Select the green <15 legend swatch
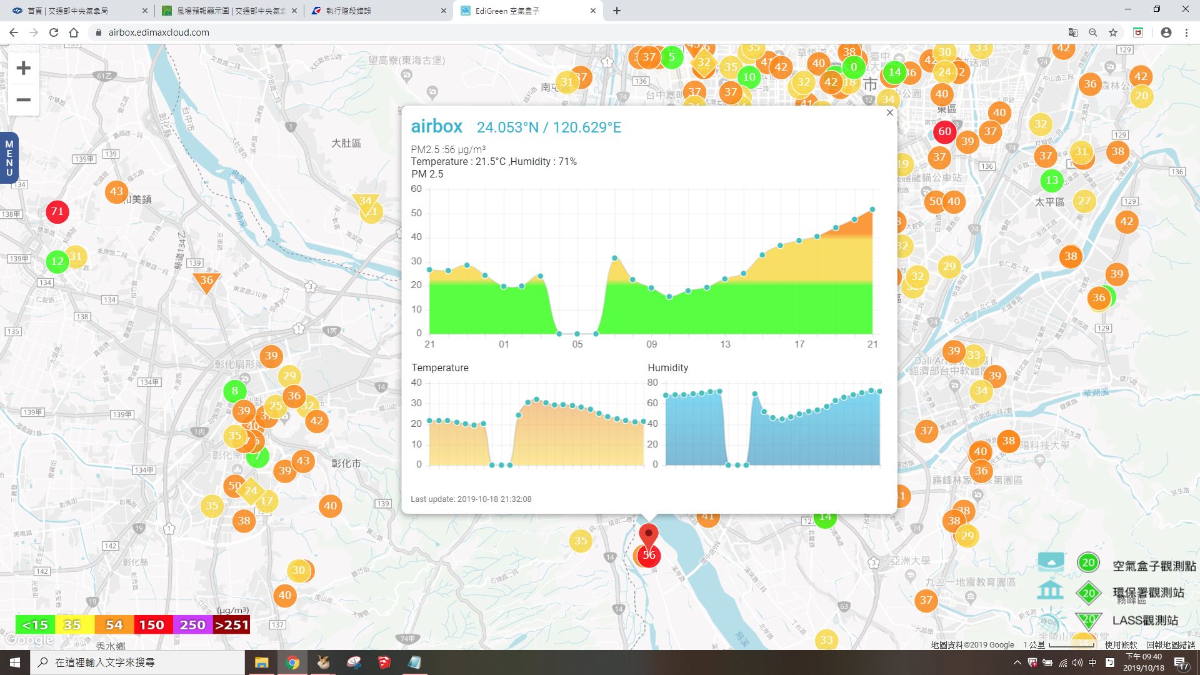1200x675 pixels. tap(35, 625)
